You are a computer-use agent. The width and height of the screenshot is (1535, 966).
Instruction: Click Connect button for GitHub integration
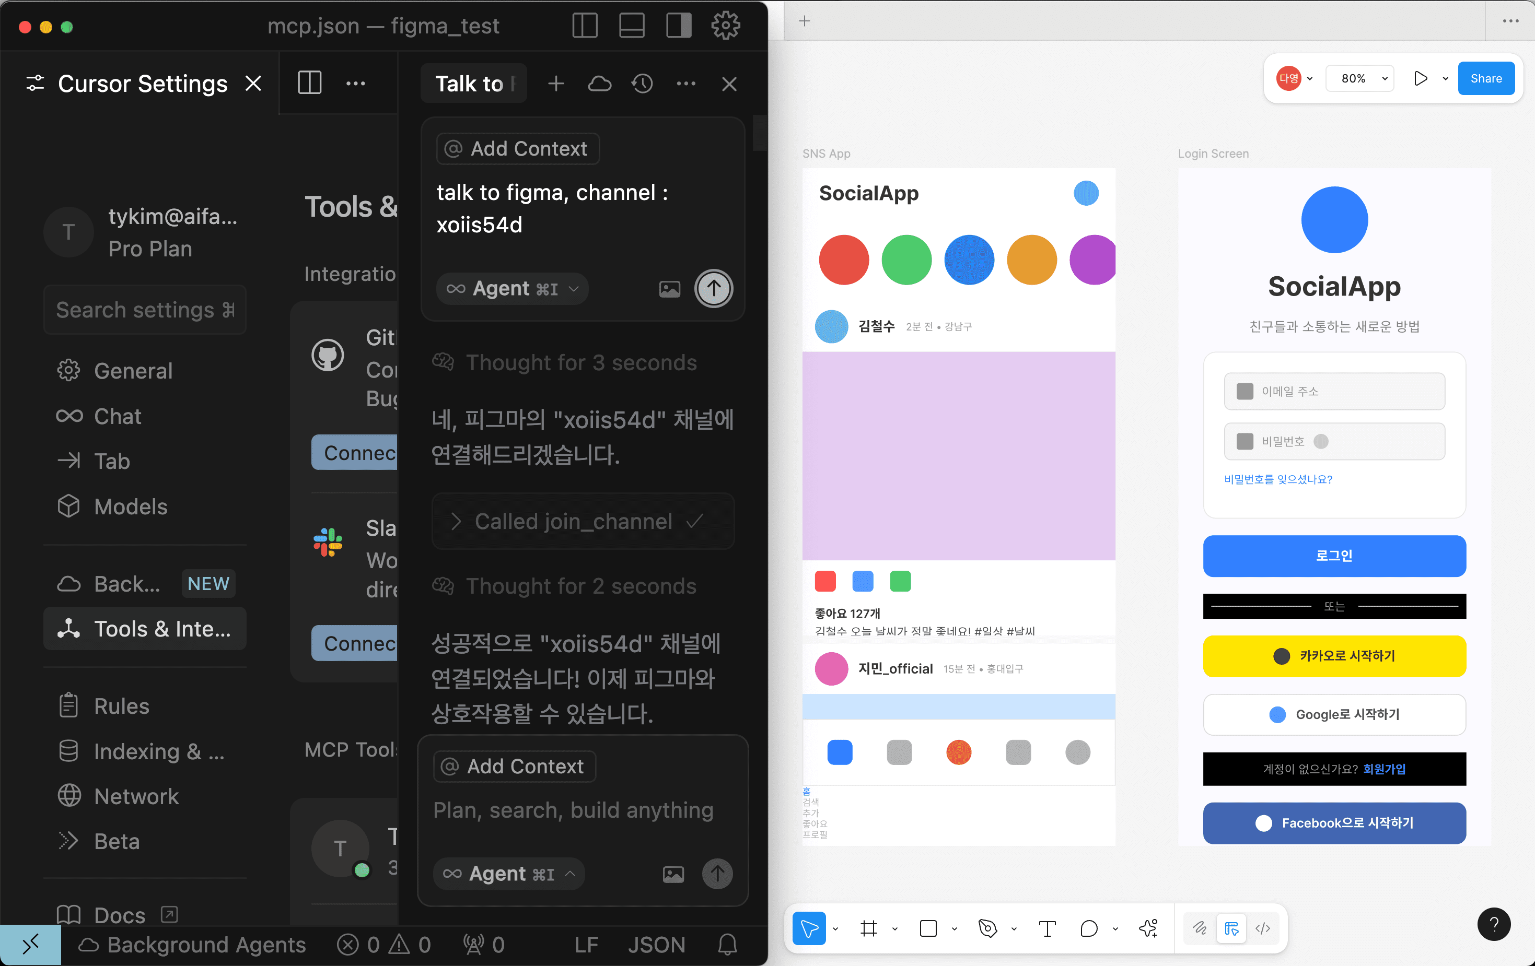354,452
